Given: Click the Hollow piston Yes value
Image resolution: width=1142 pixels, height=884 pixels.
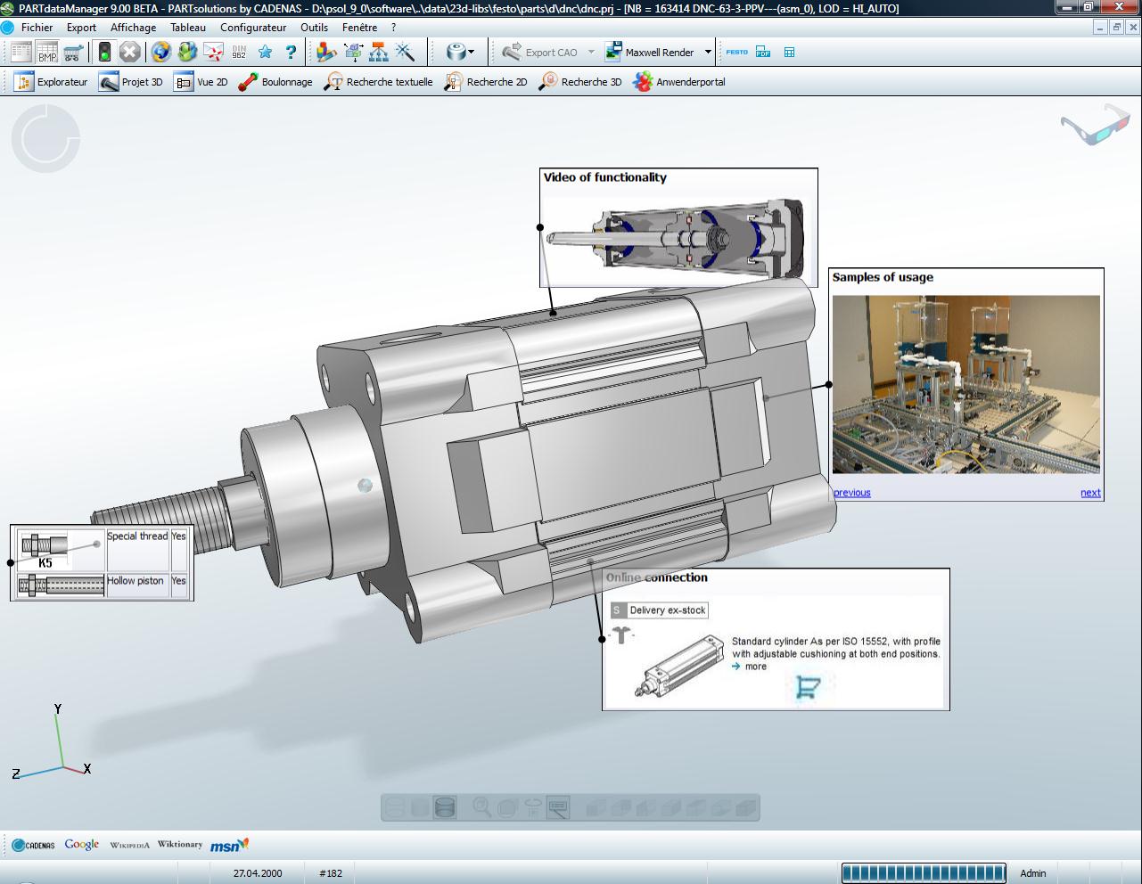Looking at the screenshot, I should (x=179, y=581).
